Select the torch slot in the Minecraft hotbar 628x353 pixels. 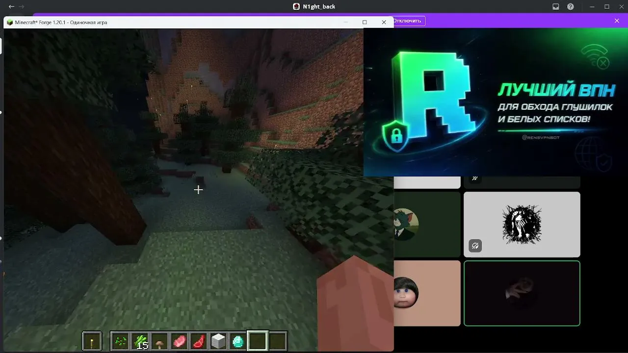(x=92, y=341)
